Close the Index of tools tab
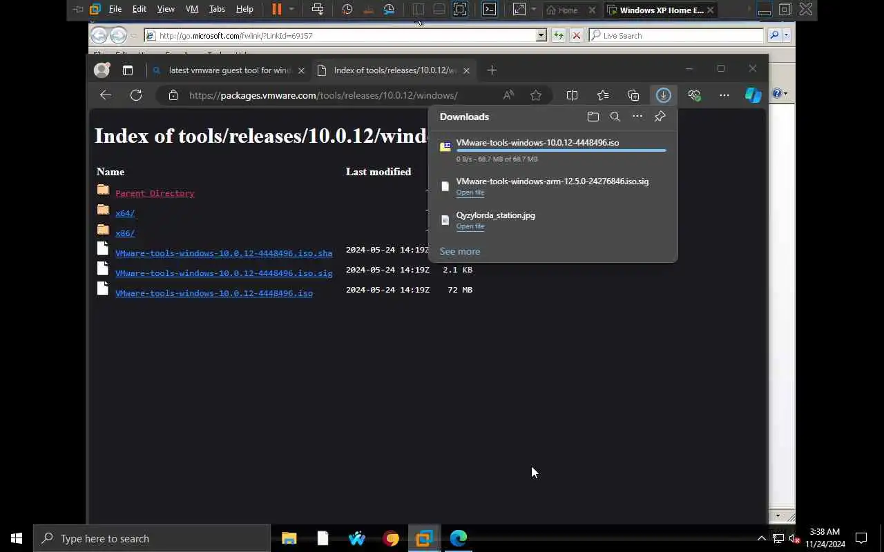The width and height of the screenshot is (884, 552). (466, 70)
